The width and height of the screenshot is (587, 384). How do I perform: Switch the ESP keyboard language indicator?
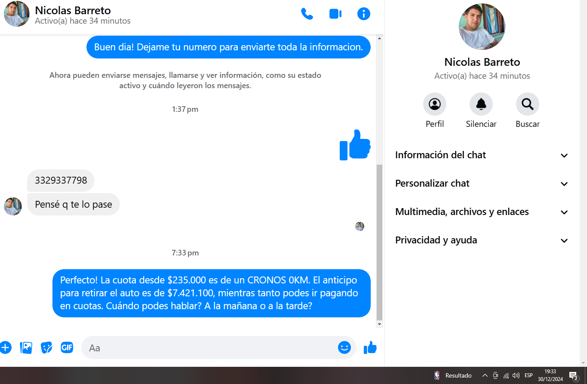529,375
